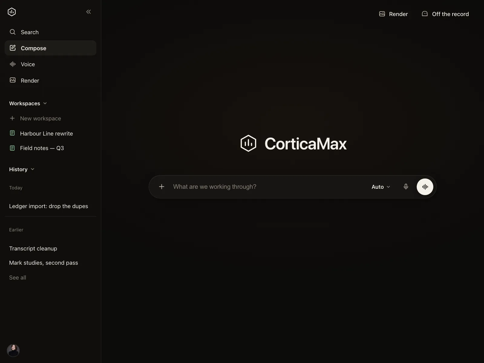Click the Compose pencil icon

pos(12,48)
